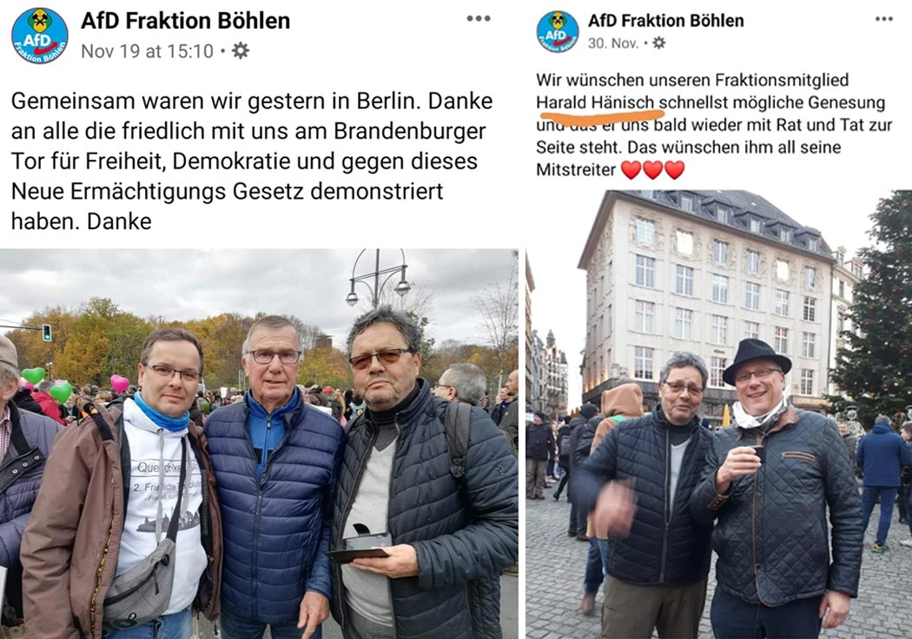Click the red heart emojis after Mitstreiter
This screenshot has height=639, width=912.
tap(652, 170)
